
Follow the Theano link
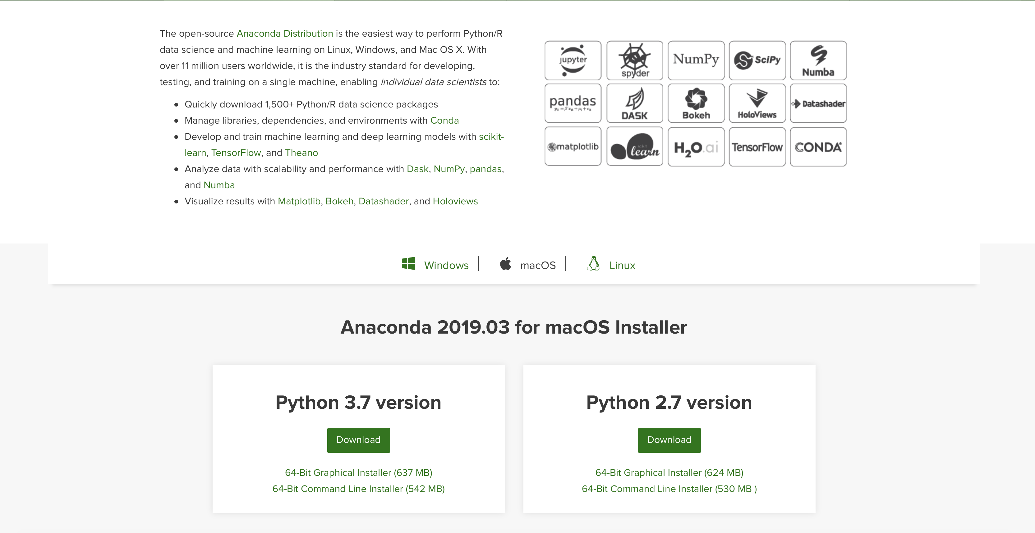tap(301, 153)
